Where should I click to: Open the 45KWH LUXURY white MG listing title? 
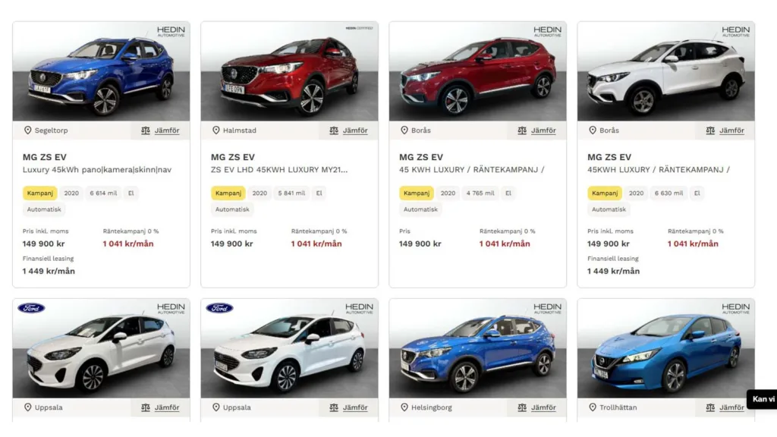point(659,169)
